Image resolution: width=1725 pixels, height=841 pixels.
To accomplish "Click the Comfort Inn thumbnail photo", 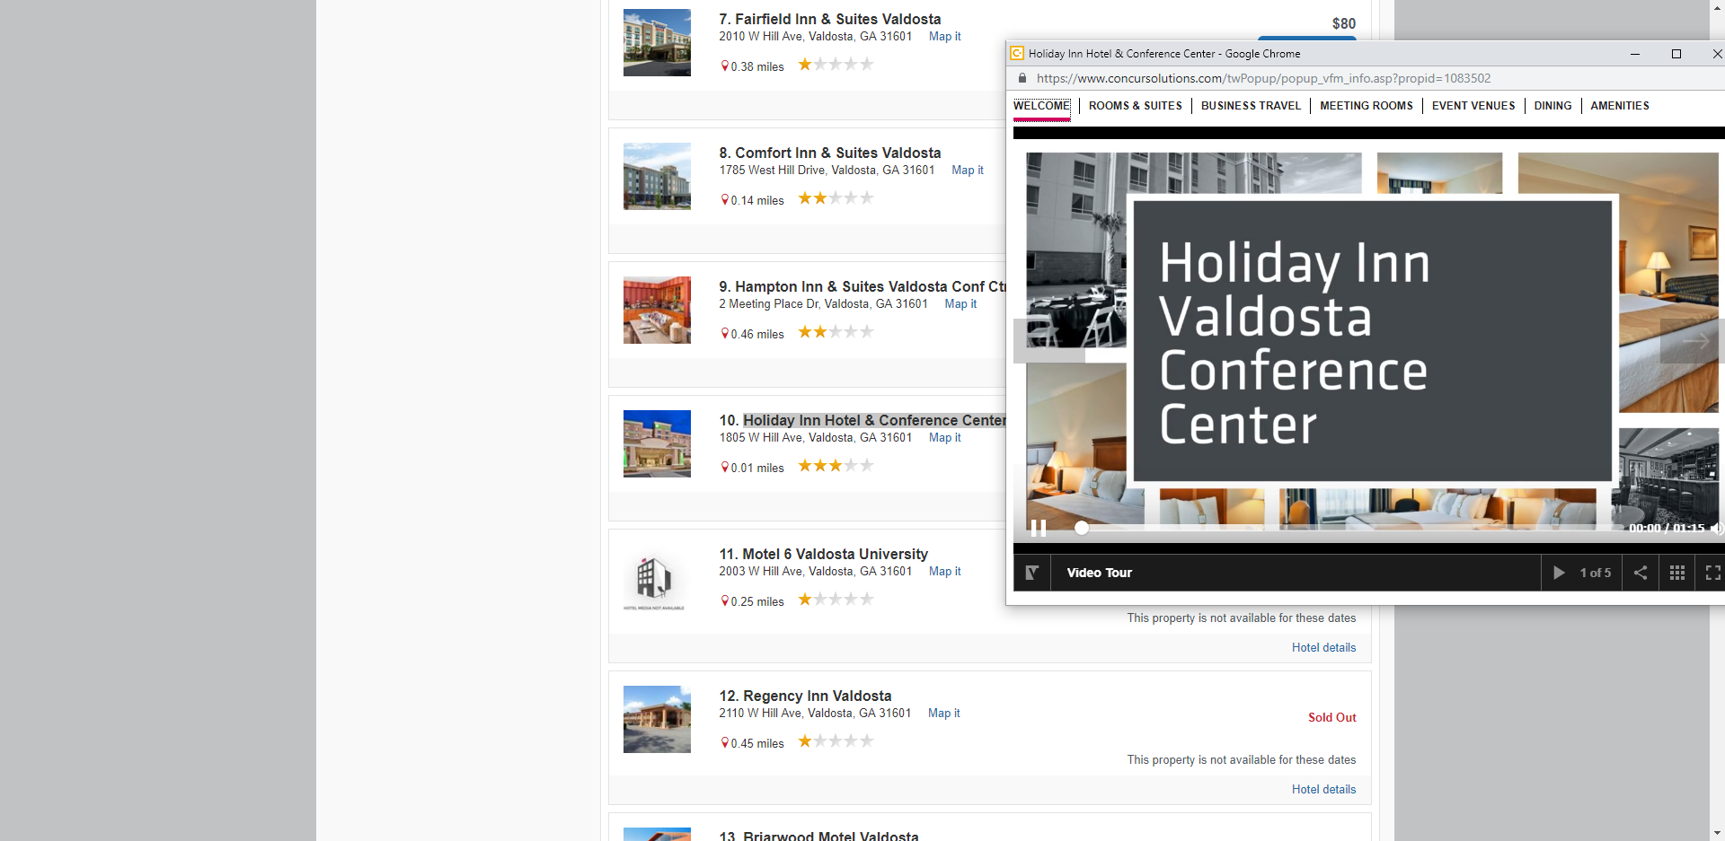I will [x=658, y=176].
